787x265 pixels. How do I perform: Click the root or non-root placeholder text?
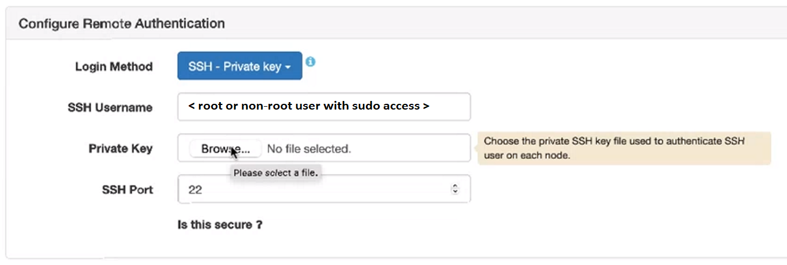pyautogui.click(x=309, y=106)
